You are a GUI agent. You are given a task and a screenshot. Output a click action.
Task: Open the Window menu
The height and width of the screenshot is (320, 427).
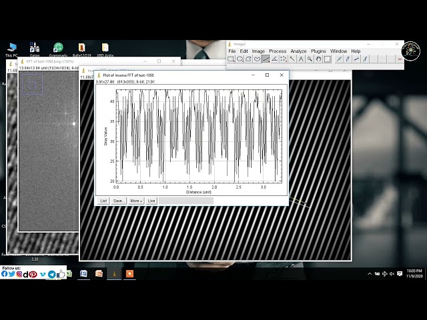[338, 51]
